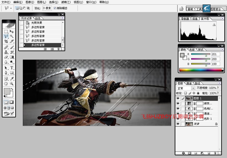Image resolution: width=227 pixels, height=158 pixels.
Task: Delete current state in History panel
Action: 58,49
